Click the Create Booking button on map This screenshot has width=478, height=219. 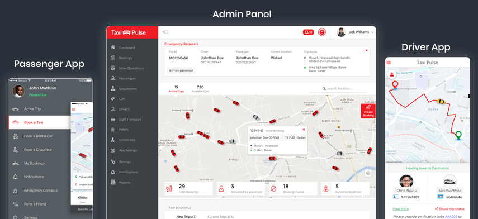[x=368, y=111]
